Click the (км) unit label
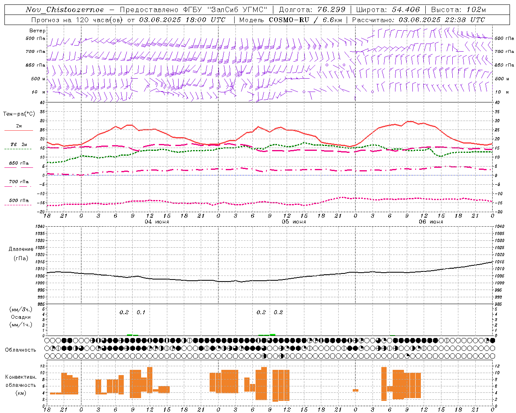This screenshot has width=516, height=413. 21,393
